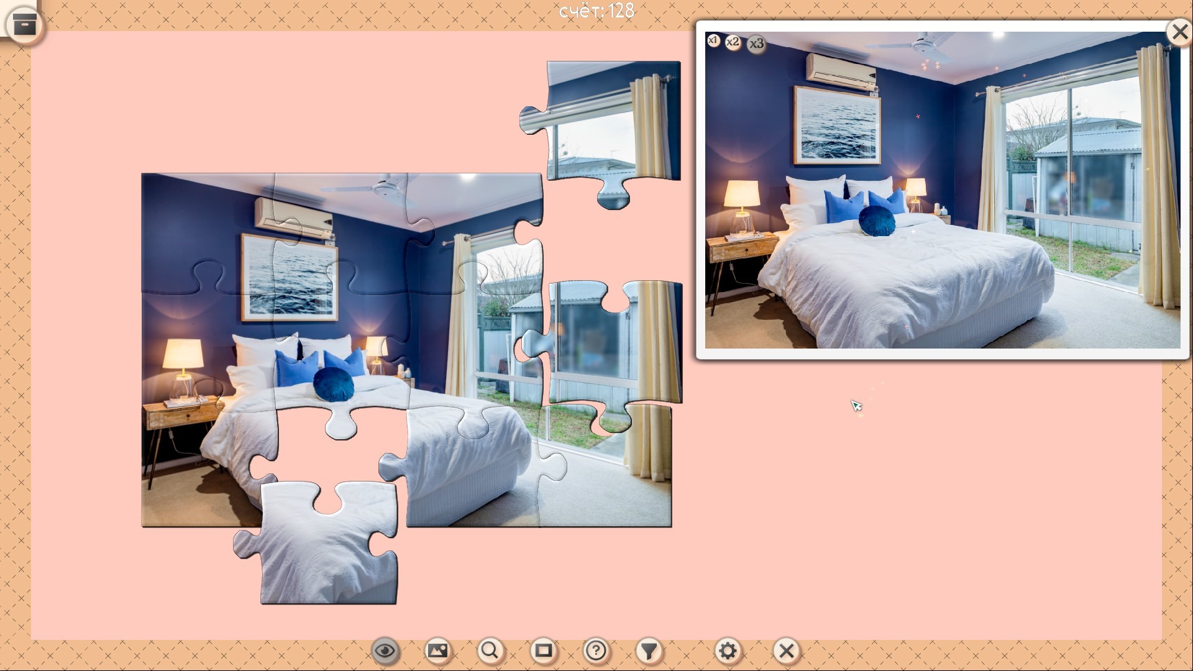This screenshot has height=671, width=1193.
Task: Open the question mark help button
Action: [596, 650]
